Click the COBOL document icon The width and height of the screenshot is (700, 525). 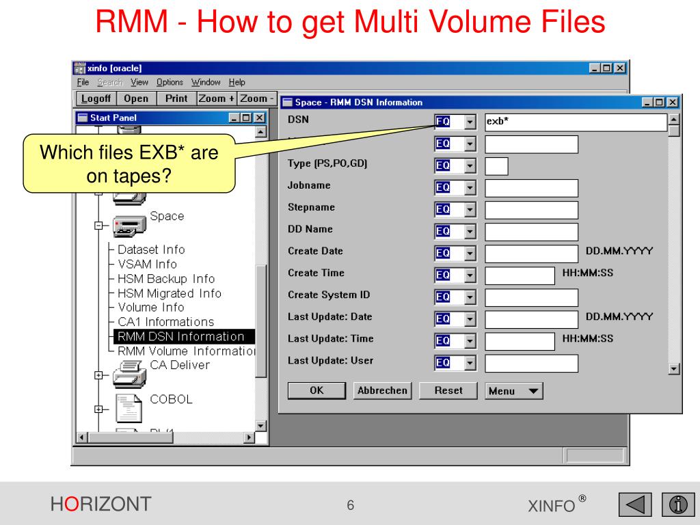click(x=129, y=408)
